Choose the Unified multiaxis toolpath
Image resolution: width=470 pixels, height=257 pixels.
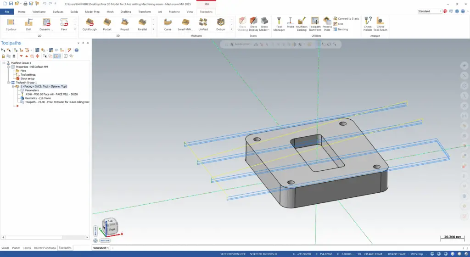203,25
